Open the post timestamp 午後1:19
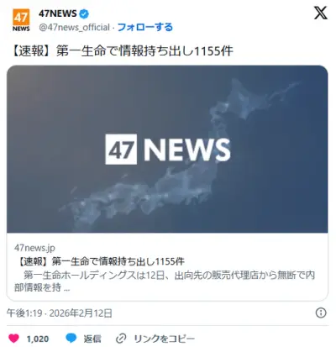Screen dimensions: 336x347 click(24, 313)
